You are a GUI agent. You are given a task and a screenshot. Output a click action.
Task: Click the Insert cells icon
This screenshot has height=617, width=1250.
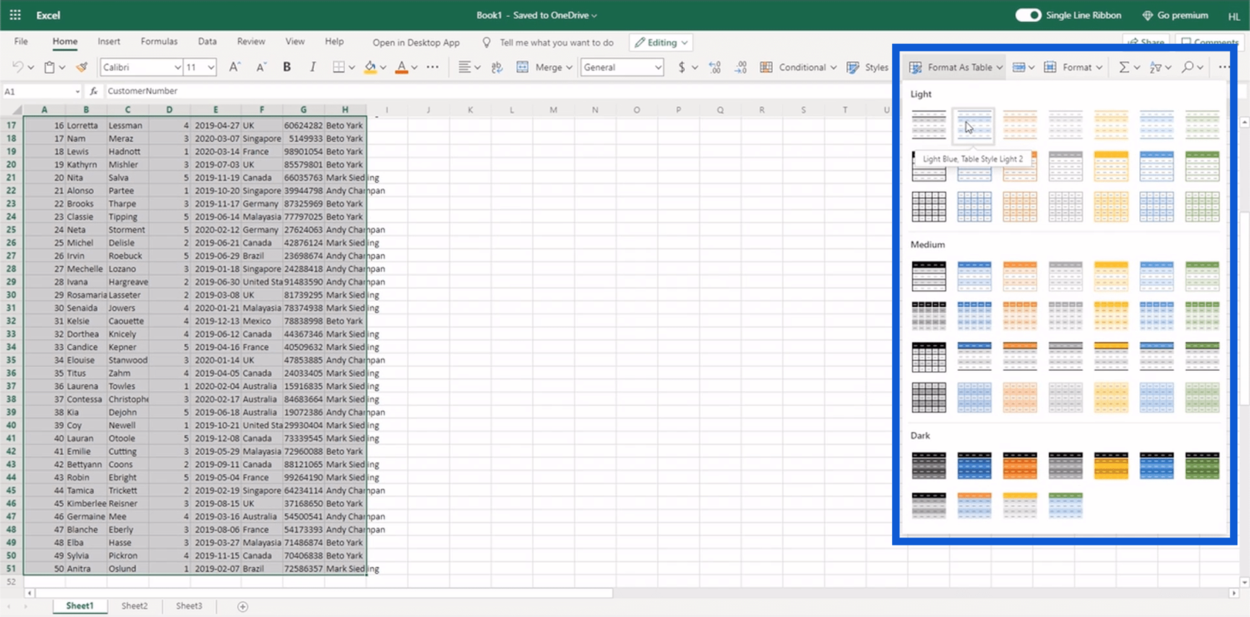[1019, 67]
